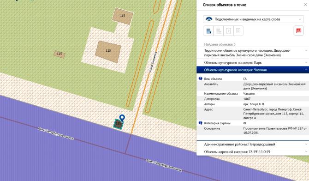Click the layers eye icon in dropdown

click(209, 19)
